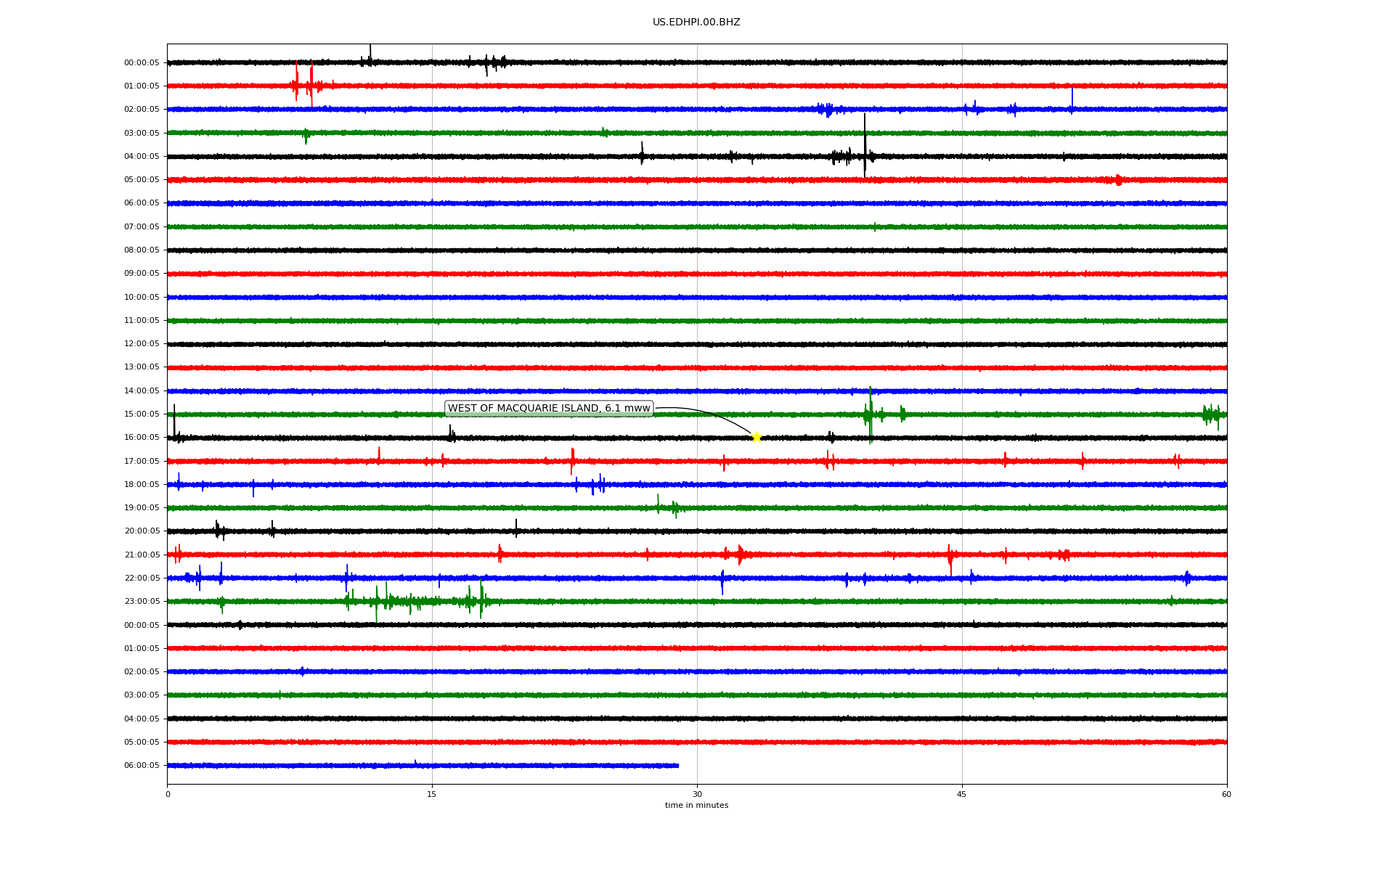Click the 19:00:05 row time label
This screenshot has width=1394, height=871.
(142, 508)
